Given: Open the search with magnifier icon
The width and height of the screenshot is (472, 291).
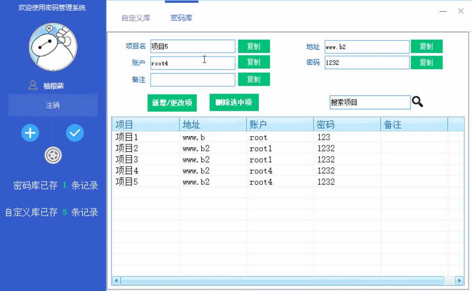Looking at the screenshot, I should pos(417,102).
